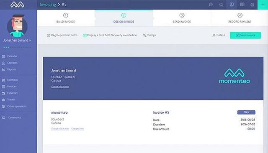The height and width of the screenshot is (153, 268).
Task: Open the search magnifier icon
Action: tap(221, 5)
